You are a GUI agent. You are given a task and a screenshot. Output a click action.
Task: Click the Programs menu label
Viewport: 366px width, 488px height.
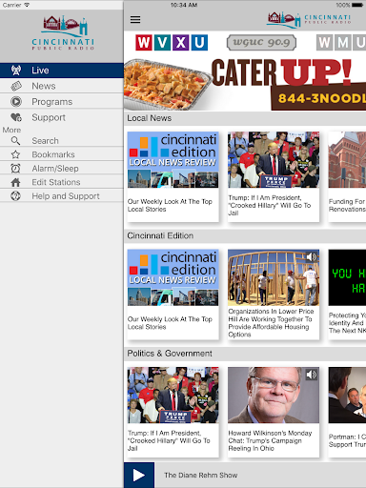tap(52, 102)
